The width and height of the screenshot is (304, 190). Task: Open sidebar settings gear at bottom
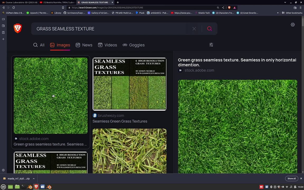coord(3,170)
